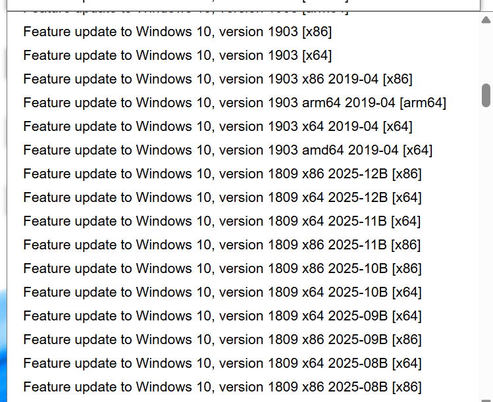This screenshot has height=402, width=493.
Task: Select version 1809 x64 2025-11B update
Action: (x=222, y=221)
